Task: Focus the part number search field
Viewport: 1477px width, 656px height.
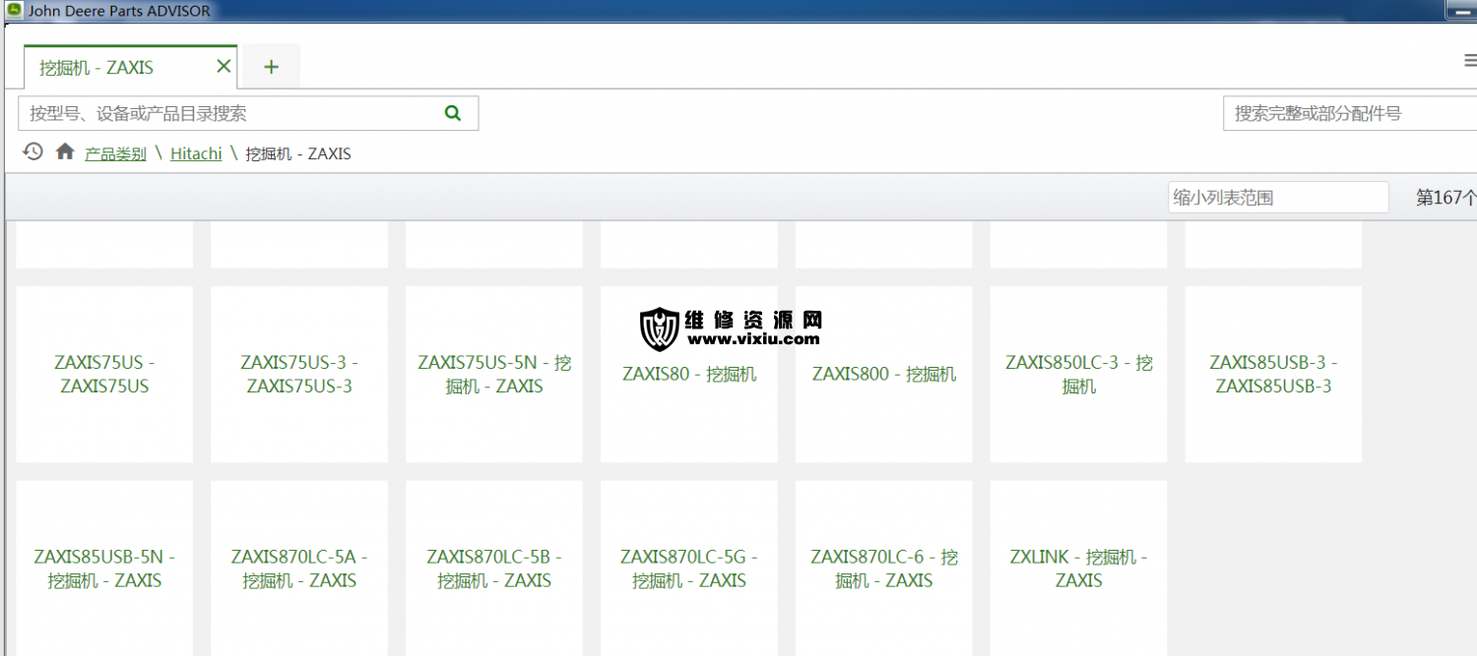Action: (1350, 113)
